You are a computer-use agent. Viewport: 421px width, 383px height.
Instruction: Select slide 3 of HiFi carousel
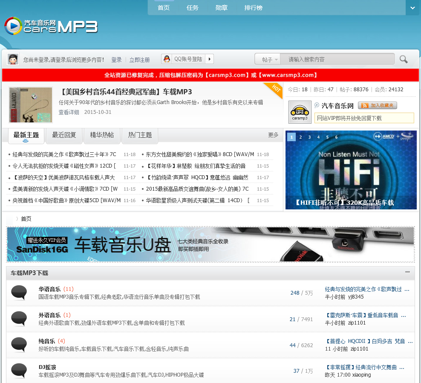point(309,137)
